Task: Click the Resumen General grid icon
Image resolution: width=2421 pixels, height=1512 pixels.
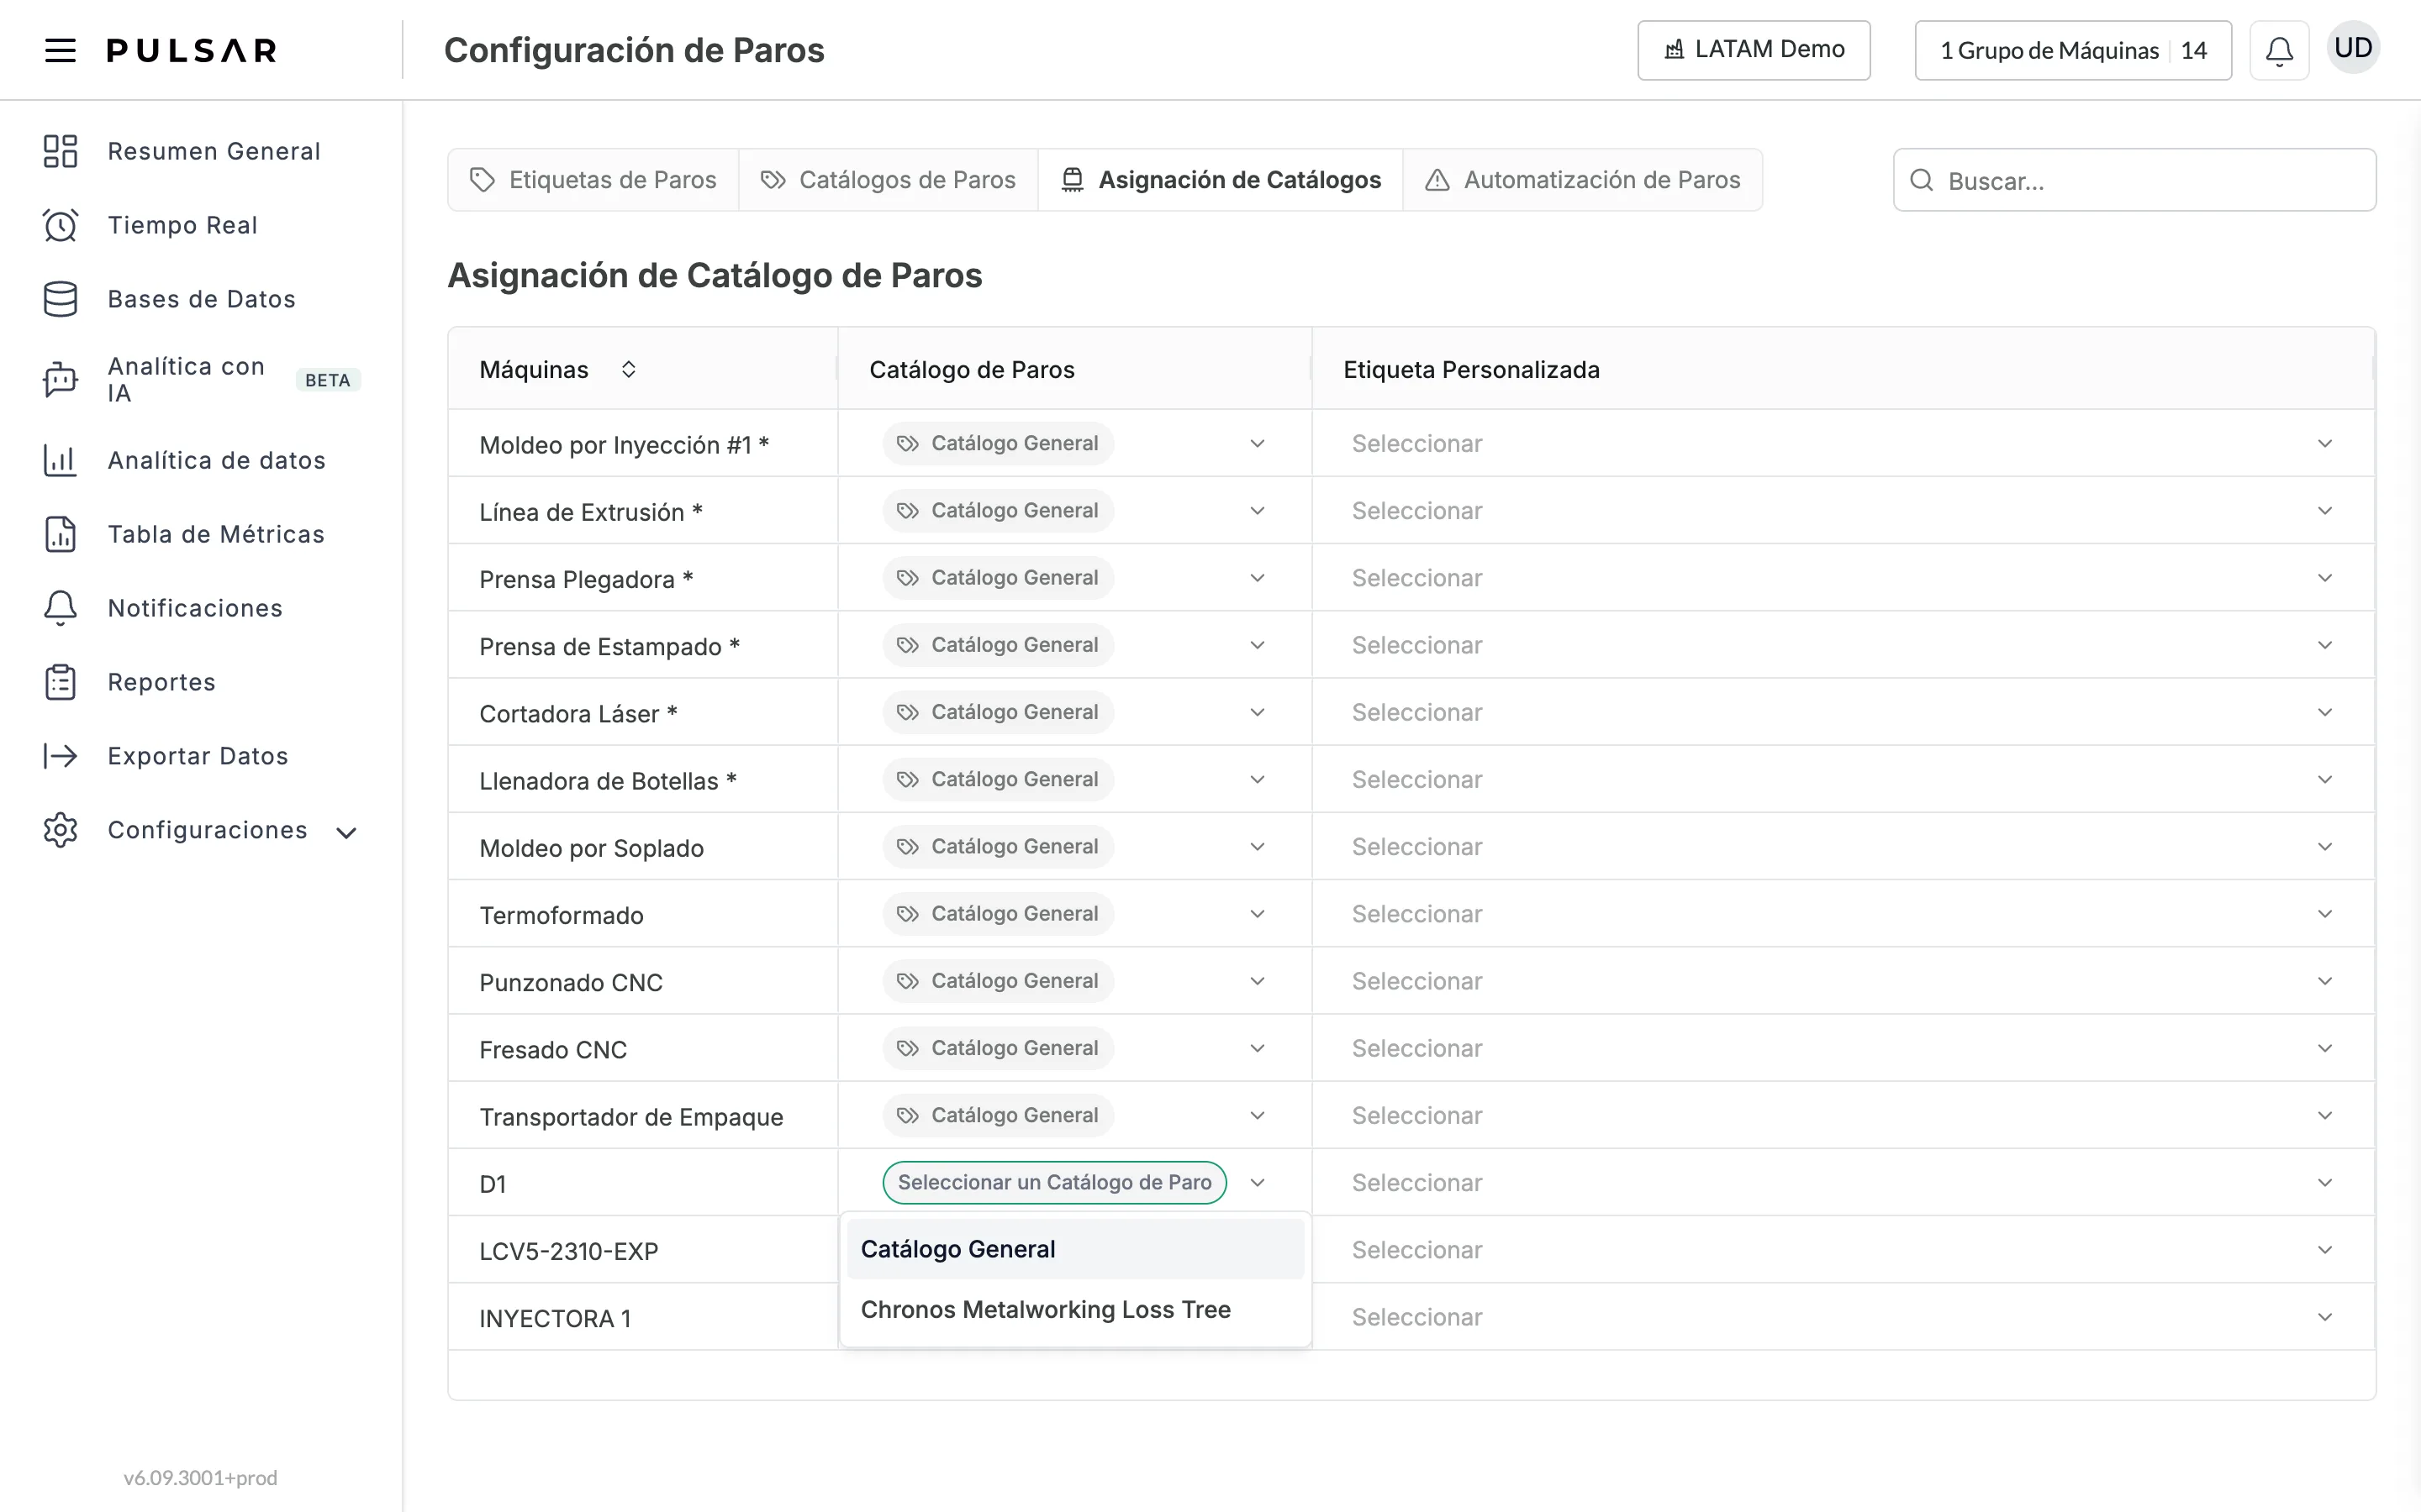Action: pos(60,151)
